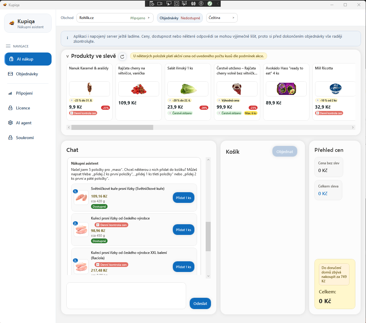Click the Soukromí lock icon
The height and width of the screenshot is (323, 366).
pos(10,138)
